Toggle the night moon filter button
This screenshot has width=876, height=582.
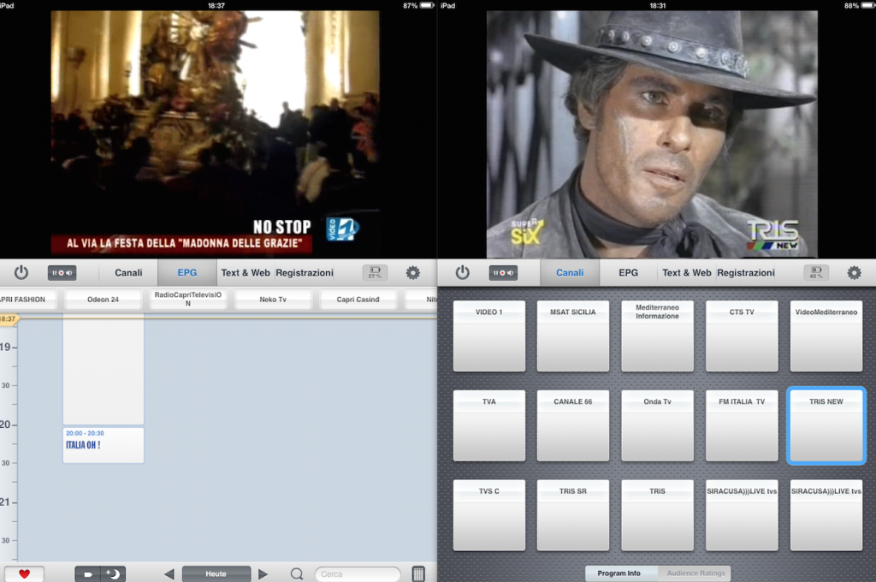click(114, 574)
